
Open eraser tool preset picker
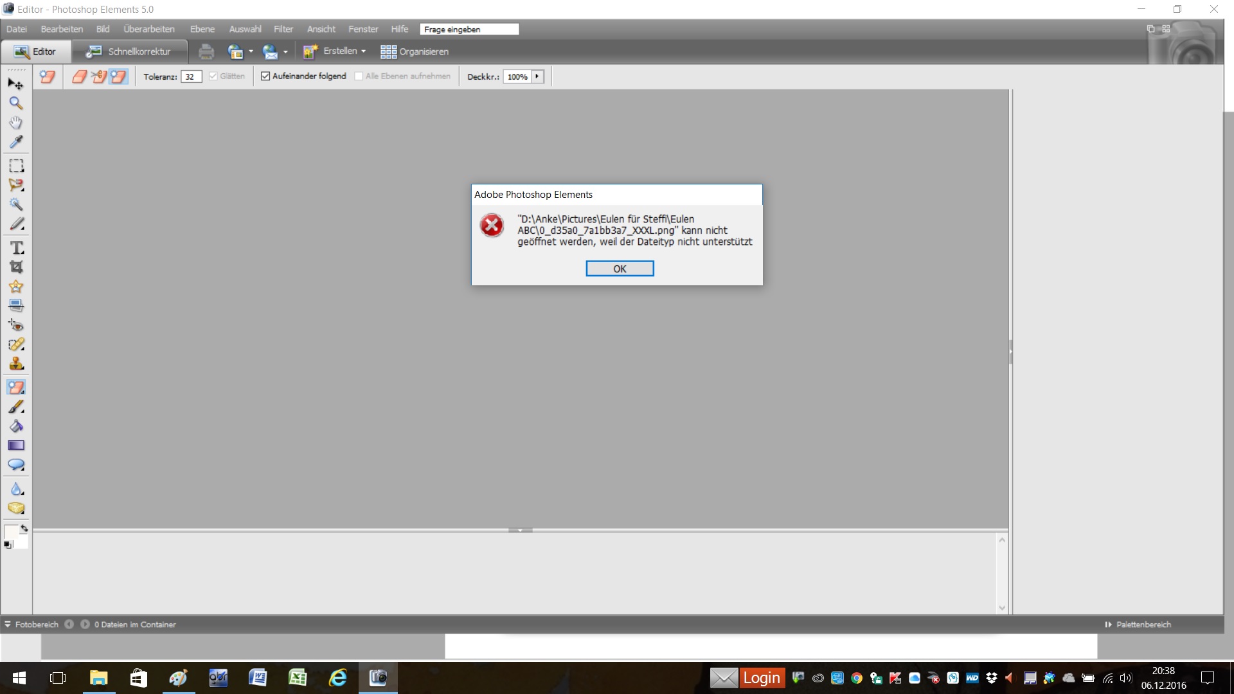[47, 76]
